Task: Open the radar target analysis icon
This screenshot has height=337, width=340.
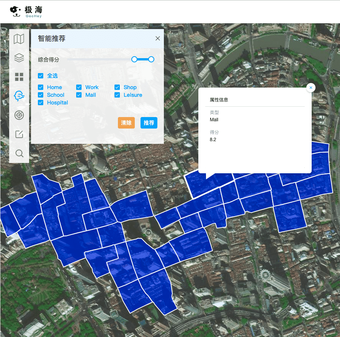Action: [x=19, y=115]
